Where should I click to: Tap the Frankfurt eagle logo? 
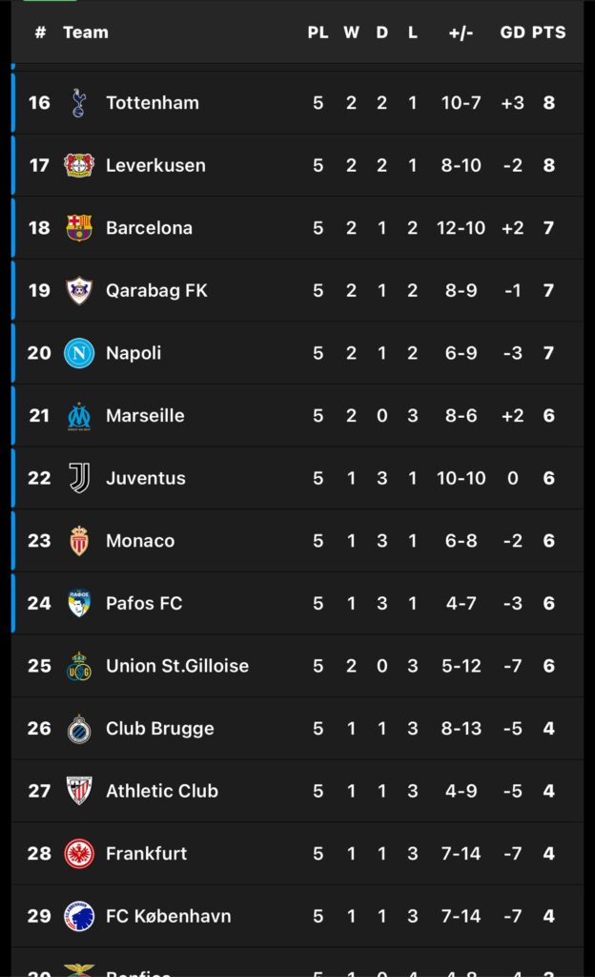tap(79, 854)
